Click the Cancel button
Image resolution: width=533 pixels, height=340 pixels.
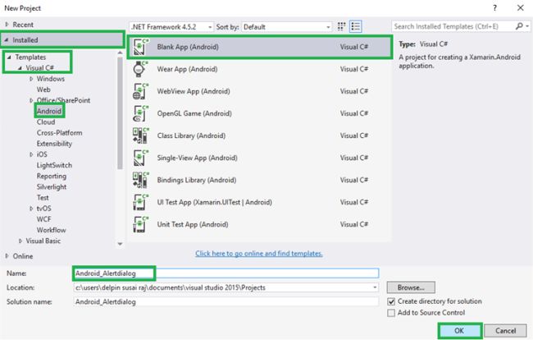click(505, 331)
